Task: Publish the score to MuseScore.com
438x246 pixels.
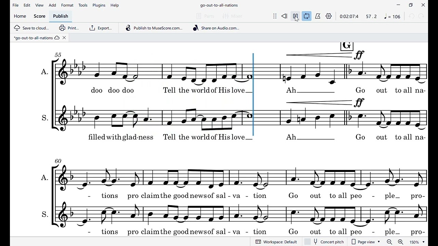Action: pos(154,28)
